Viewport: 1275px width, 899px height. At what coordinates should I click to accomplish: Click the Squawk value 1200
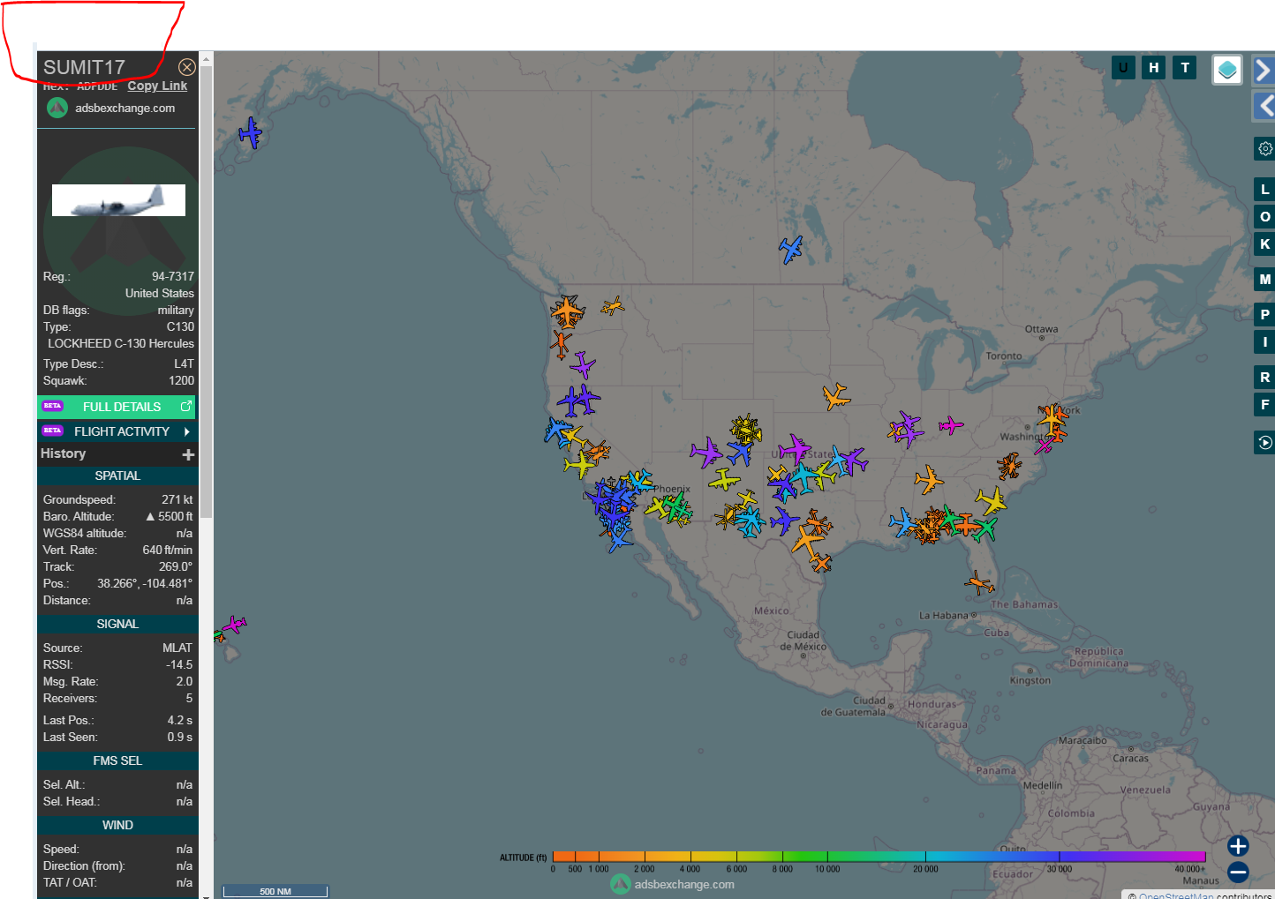tap(181, 380)
